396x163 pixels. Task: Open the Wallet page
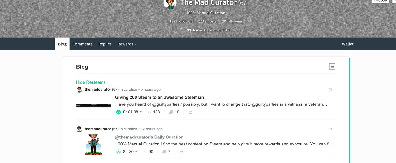(348, 44)
